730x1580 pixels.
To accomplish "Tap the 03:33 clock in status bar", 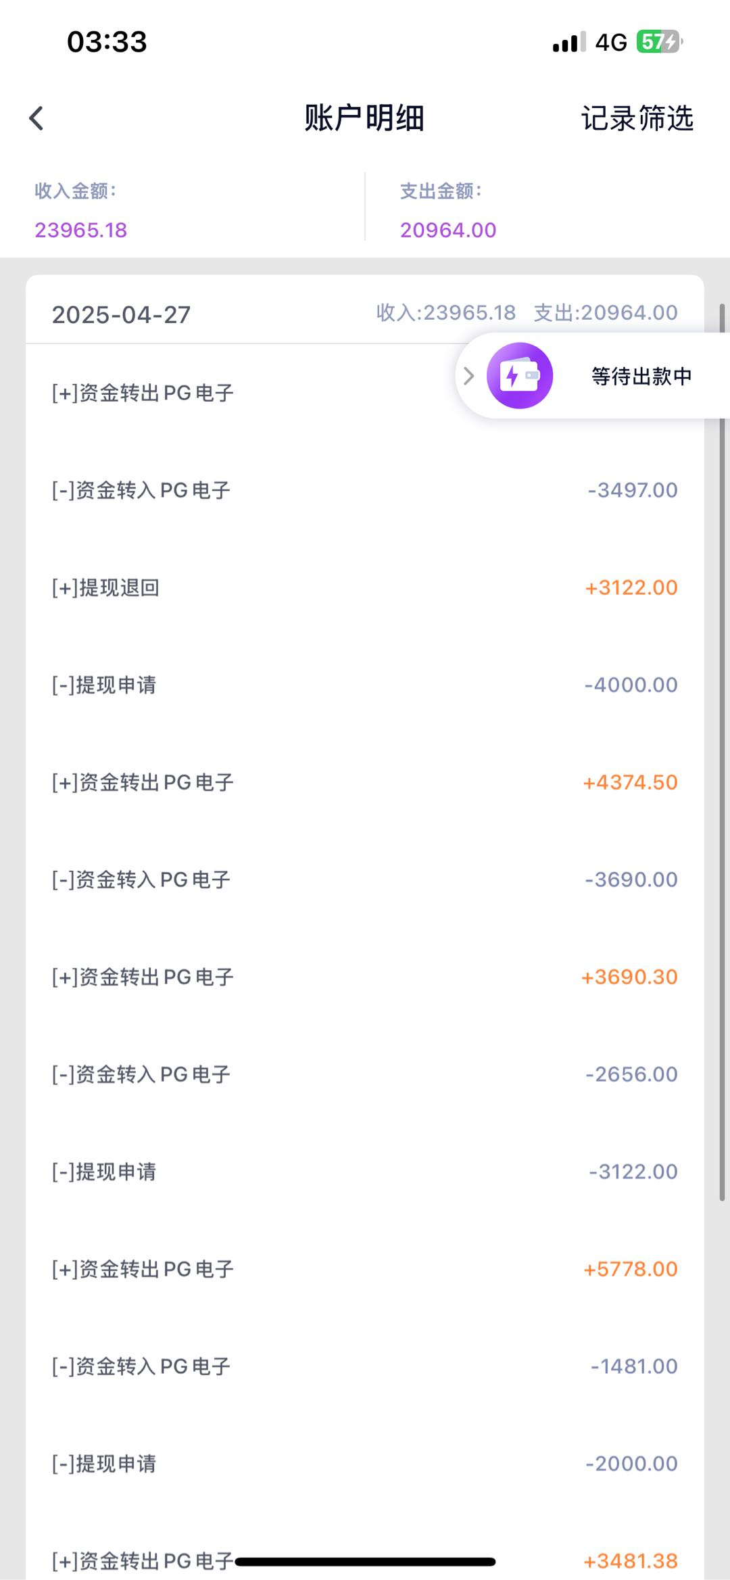I will (x=107, y=42).
